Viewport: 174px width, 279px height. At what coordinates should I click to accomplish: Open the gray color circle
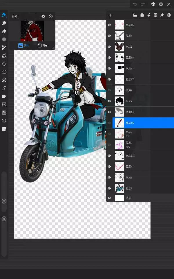(x=4, y=39)
